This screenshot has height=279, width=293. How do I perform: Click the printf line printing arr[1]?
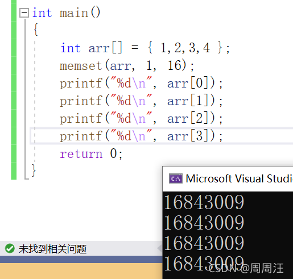pos(141,101)
